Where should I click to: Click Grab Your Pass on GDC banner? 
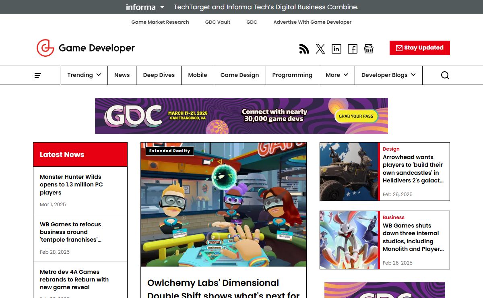(356, 116)
